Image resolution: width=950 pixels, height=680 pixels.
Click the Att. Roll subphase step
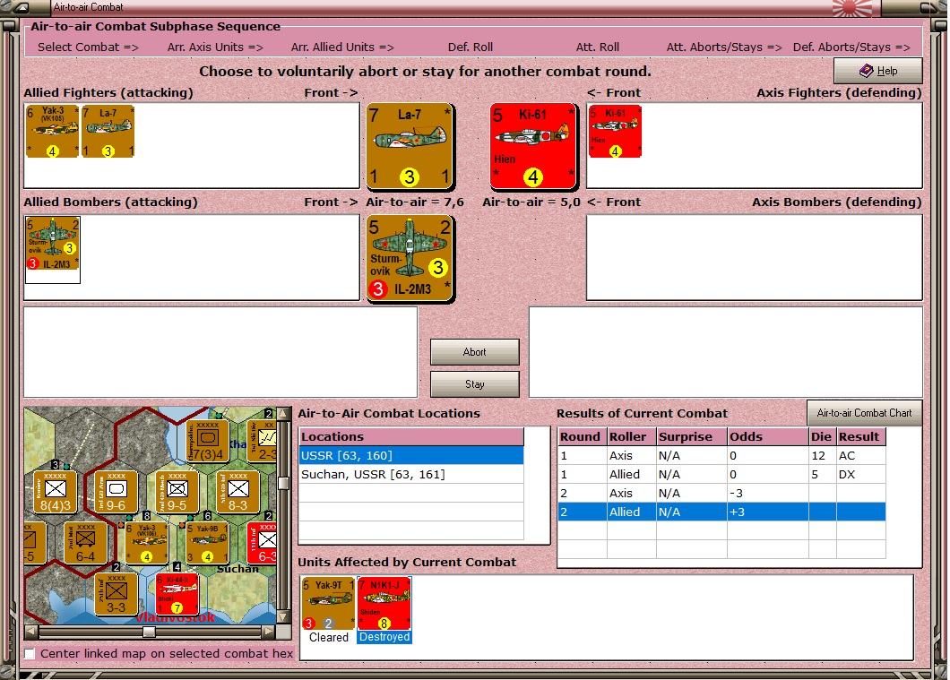pos(598,47)
